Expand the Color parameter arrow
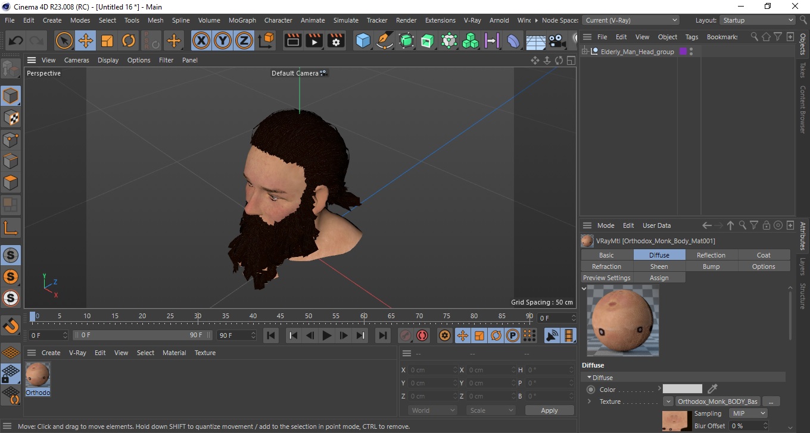 659,389
